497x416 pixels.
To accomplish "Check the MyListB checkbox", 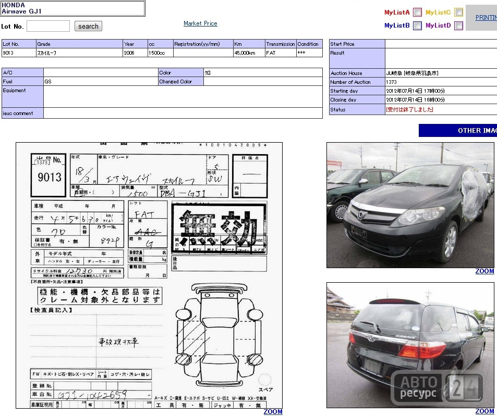I will point(417,26).
